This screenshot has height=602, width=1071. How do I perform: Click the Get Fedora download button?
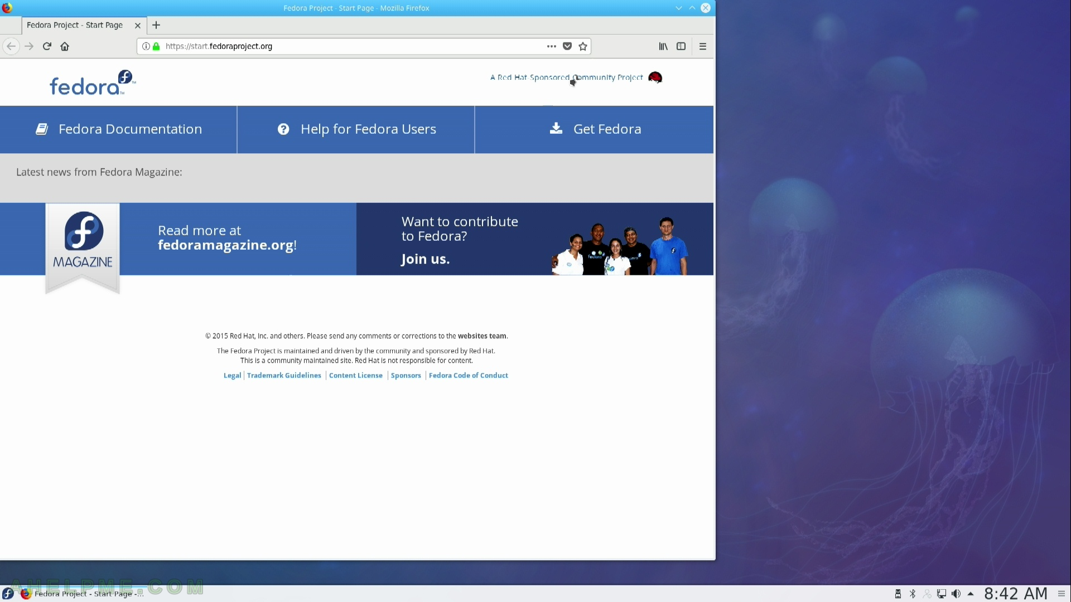[594, 129]
